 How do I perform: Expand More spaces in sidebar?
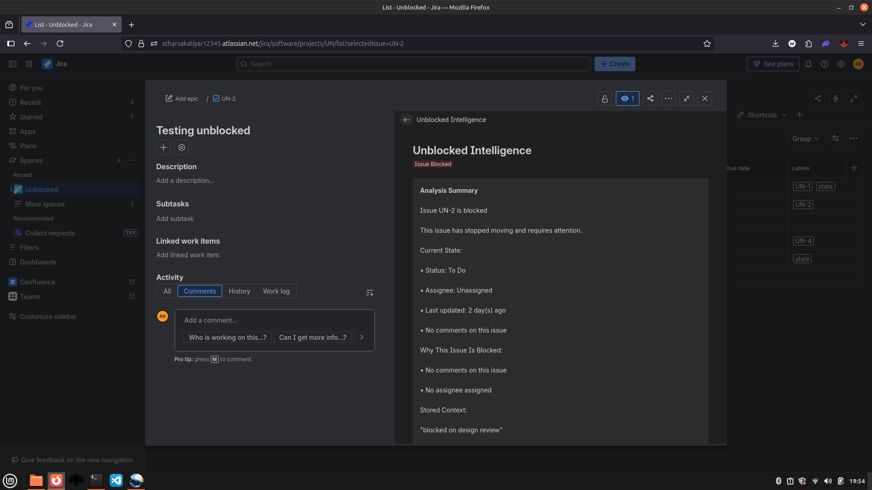132,204
